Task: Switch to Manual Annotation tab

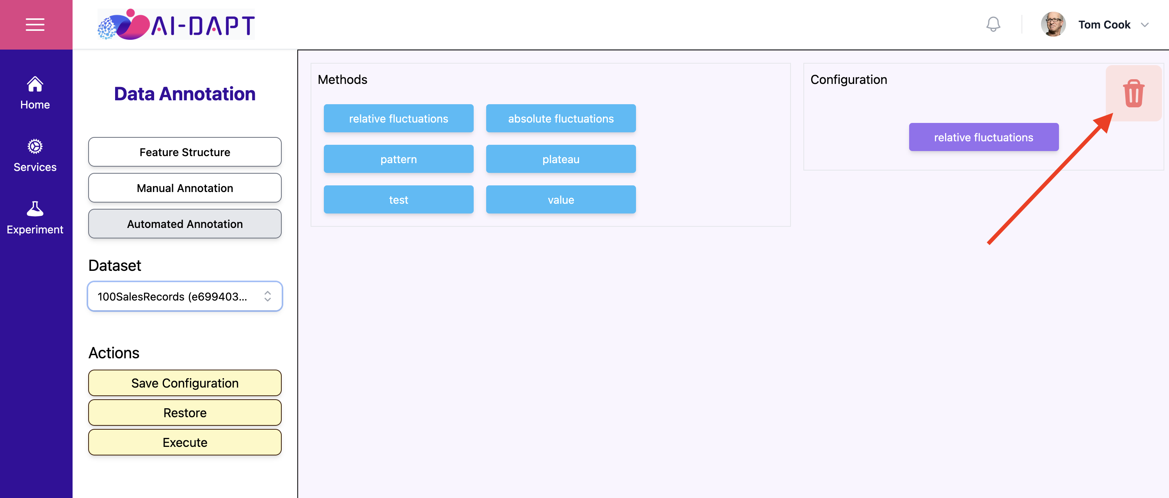Action: coord(185,188)
